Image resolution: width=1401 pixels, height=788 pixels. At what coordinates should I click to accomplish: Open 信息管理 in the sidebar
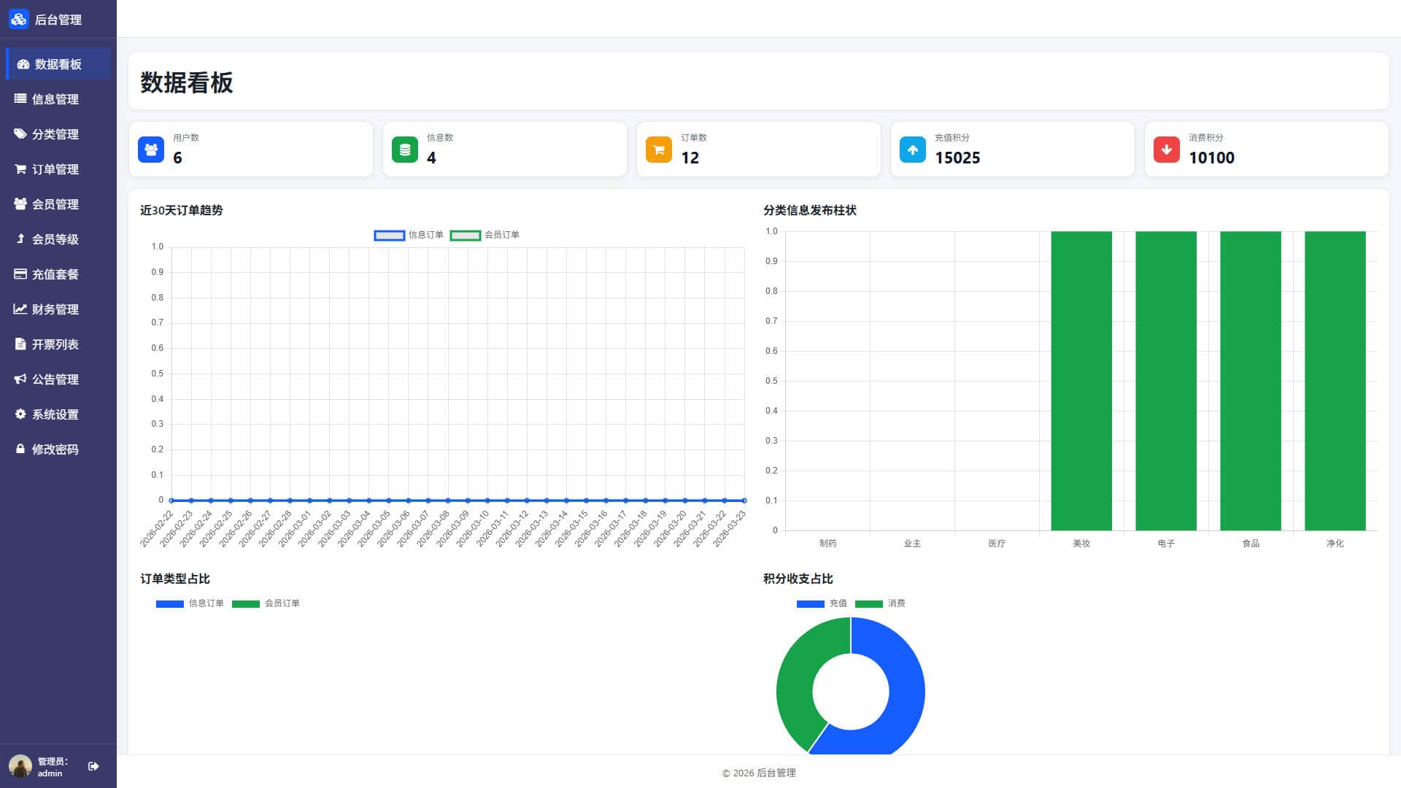coord(55,99)
